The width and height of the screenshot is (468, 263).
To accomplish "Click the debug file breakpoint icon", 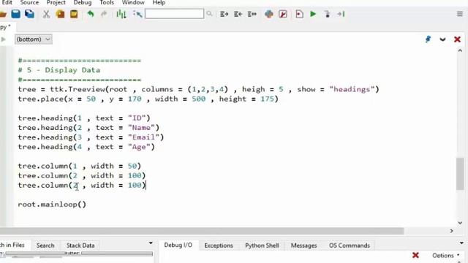I will point(299,14).
